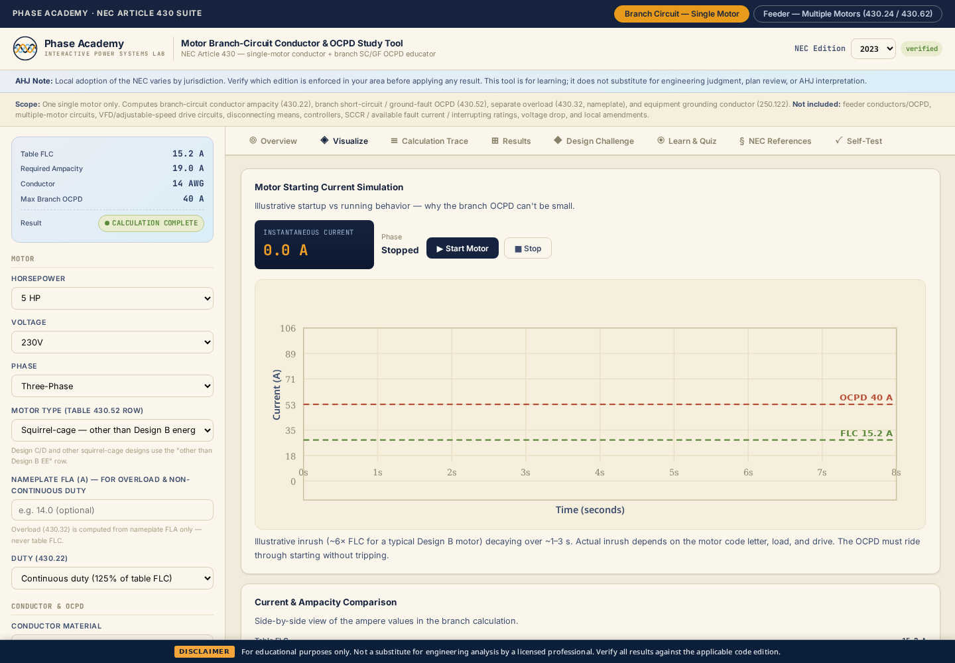Click the Overview tab icon
The image size is (955, 663).
pos(253,141)
